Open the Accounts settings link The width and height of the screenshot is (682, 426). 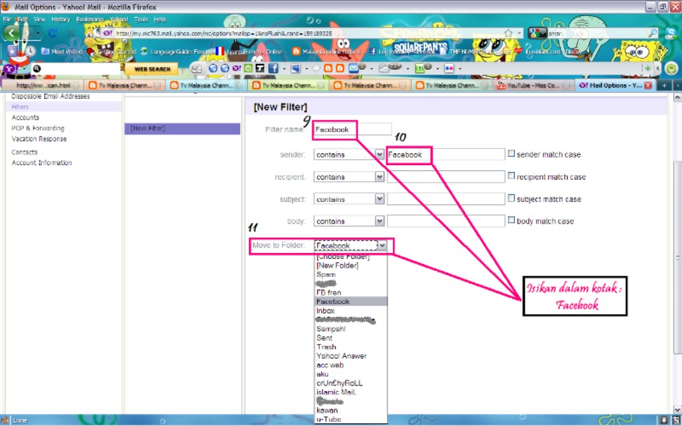(x=25, y=117)
